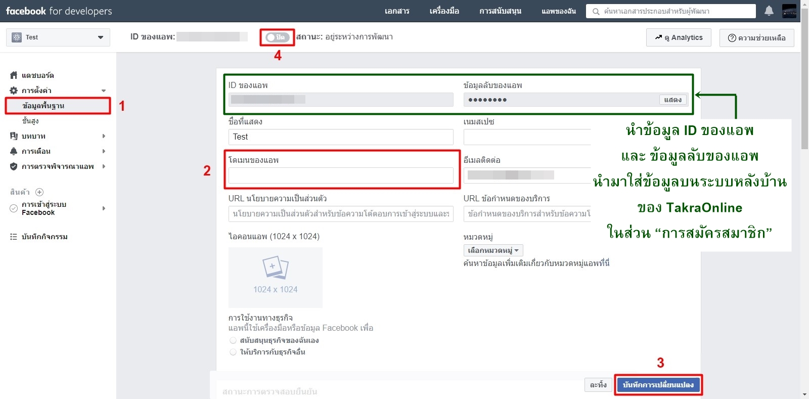Open บันทึกกิจกรรม
This screenshot has width=809, height=399.
coord(44,237)
